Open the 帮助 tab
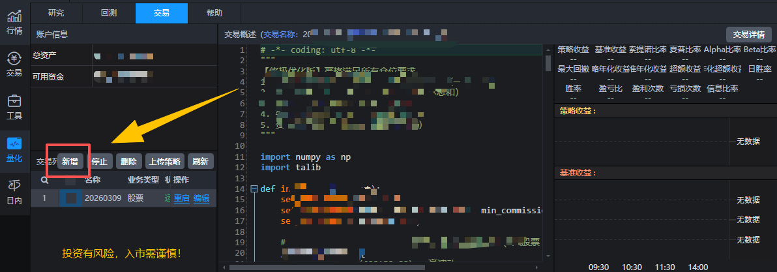Viewport: 777px width, 272px height. tap(213, 12)
